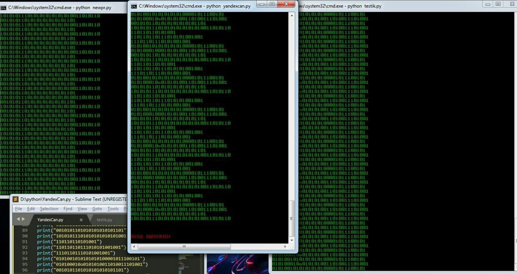Minimize the testik.py cmd window
Screen dimensions: 517x274
[488, 4]
